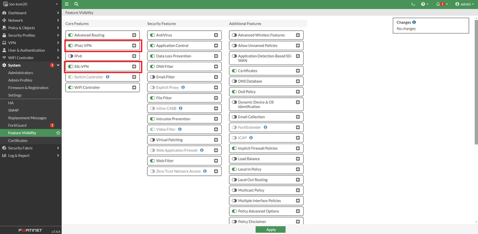478x234 pixels.
Task: Expand the Security Profiles menu
Action: [31, 35]
